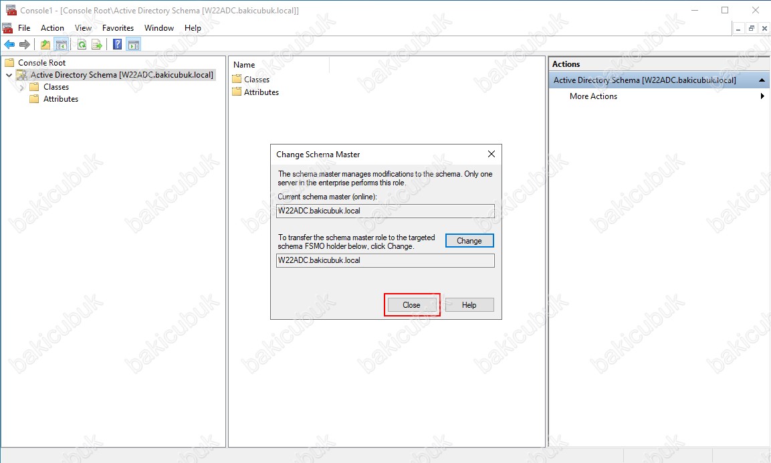
Task: Click Attributes folder icon in Name list
Action: click(237, 92)
